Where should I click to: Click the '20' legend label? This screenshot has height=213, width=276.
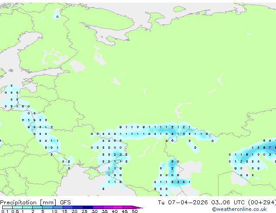point(74,211)
